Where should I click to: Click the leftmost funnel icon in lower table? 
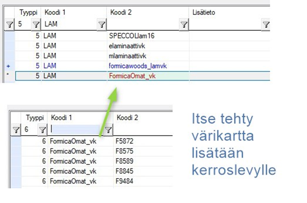15,130
